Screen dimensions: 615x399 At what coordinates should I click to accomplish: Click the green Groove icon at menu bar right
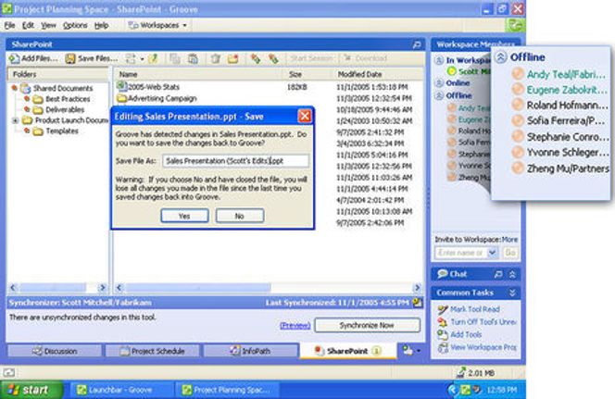click(x=515, y=26)
